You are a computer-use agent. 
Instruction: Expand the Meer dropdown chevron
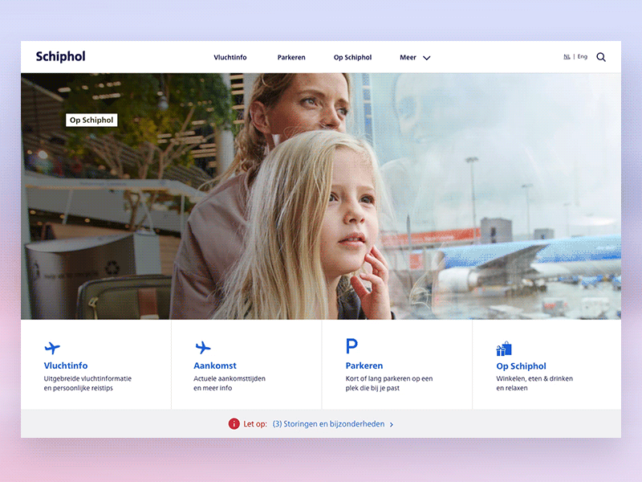(x=427, y=58)
